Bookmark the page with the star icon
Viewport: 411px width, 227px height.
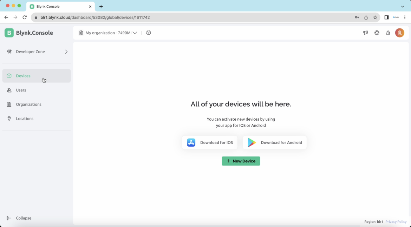coord(375,17)
